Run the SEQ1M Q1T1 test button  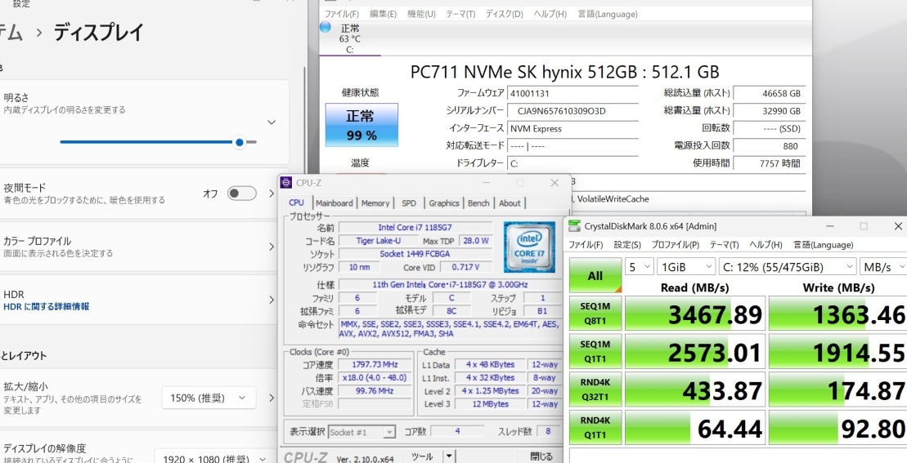click(x=595, y=351)
